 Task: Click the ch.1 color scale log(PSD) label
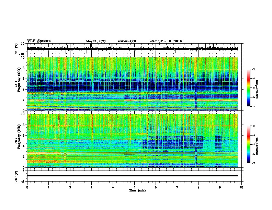coord(257,89)
